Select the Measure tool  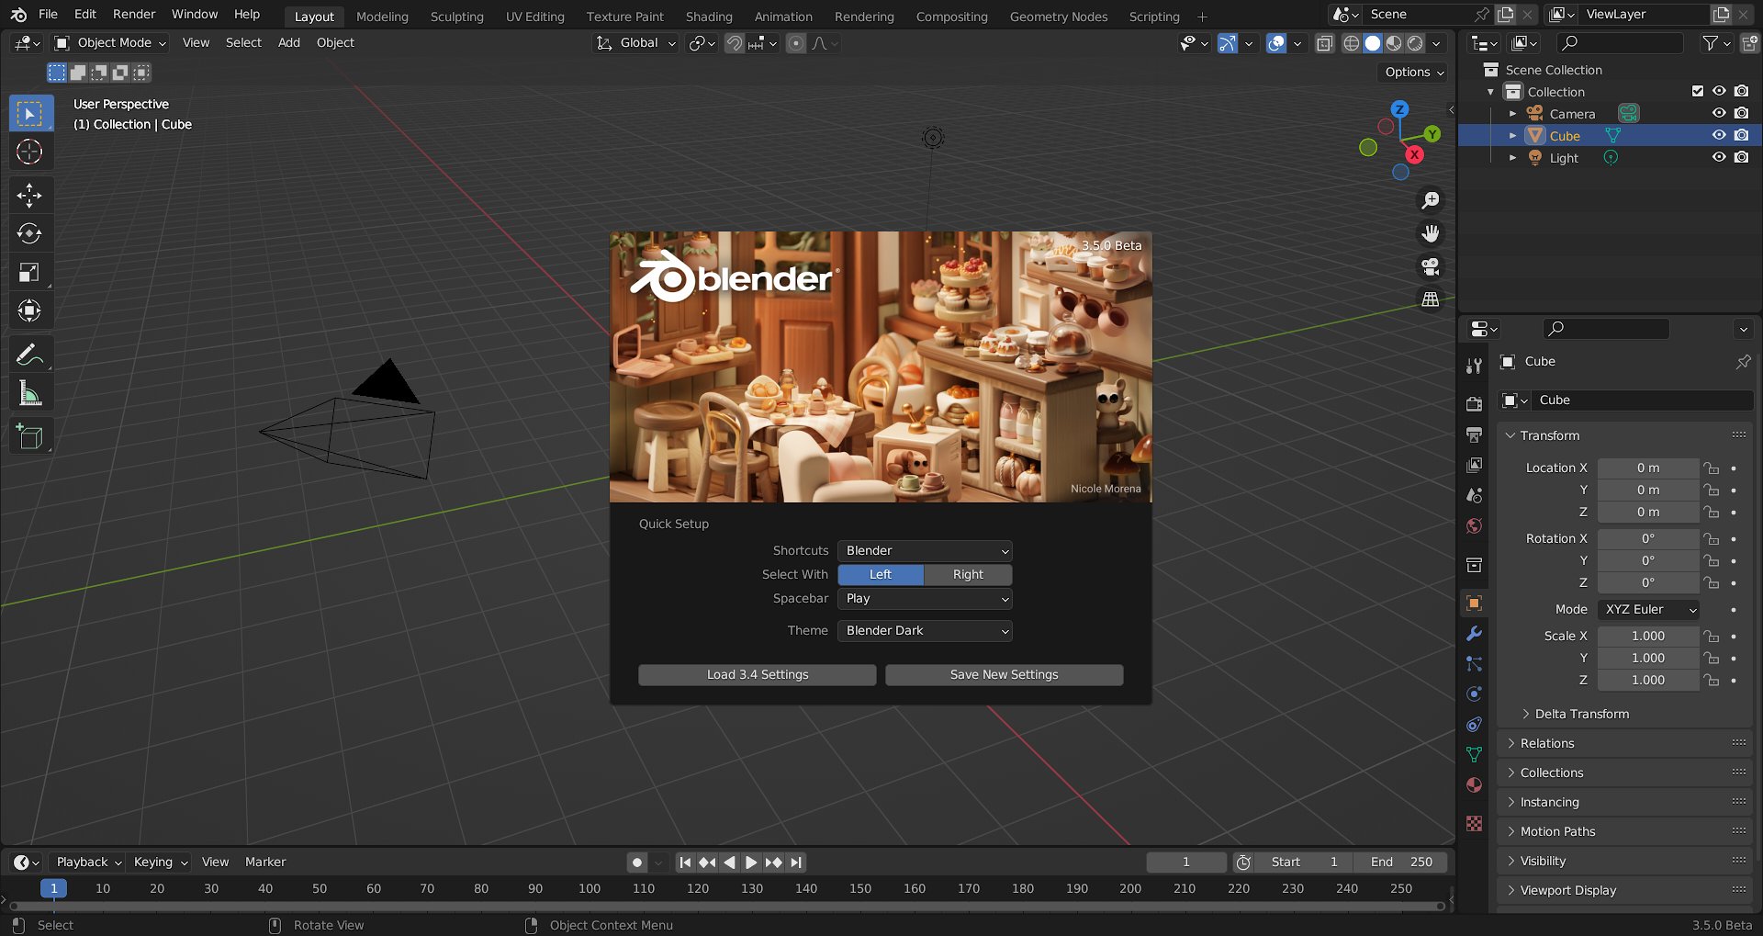click(30, 393)
